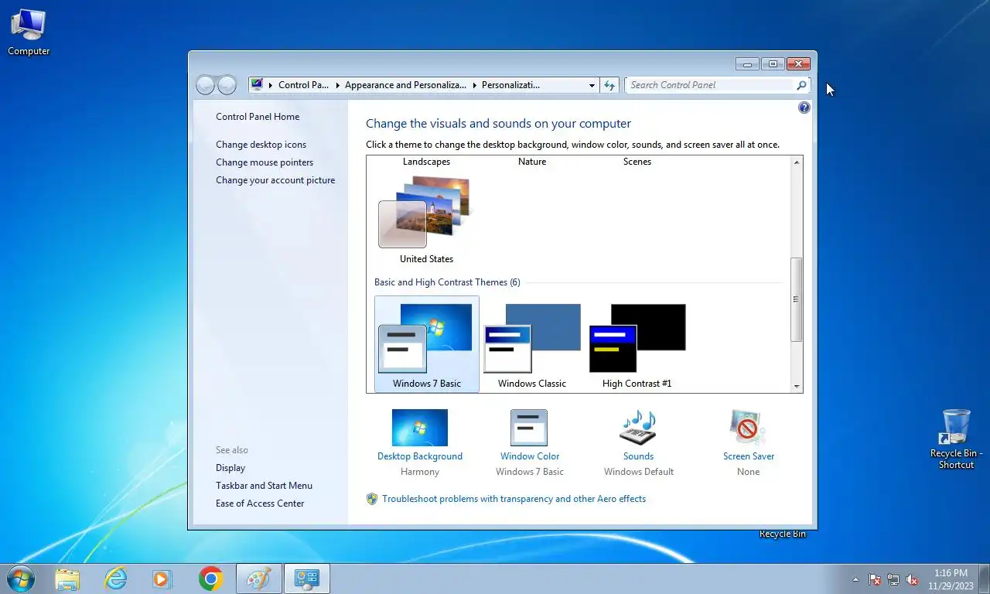Open the Sounds icon
The height and width of the screenshot is (594, 990).
(x=638, y=428)
